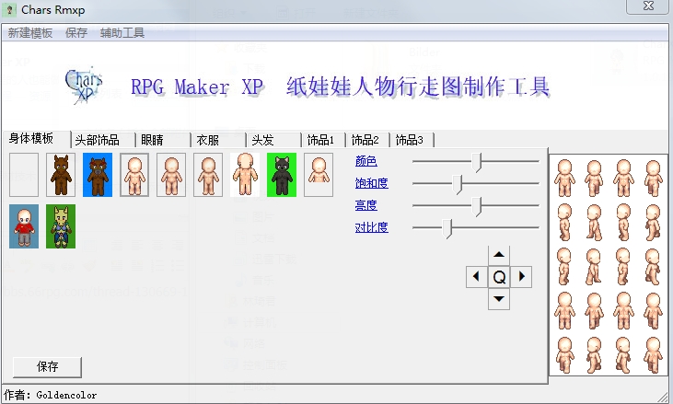673x404 pixels.
Task: Click the 颜色 hue slider handle
Action: [x=476, y=163]
